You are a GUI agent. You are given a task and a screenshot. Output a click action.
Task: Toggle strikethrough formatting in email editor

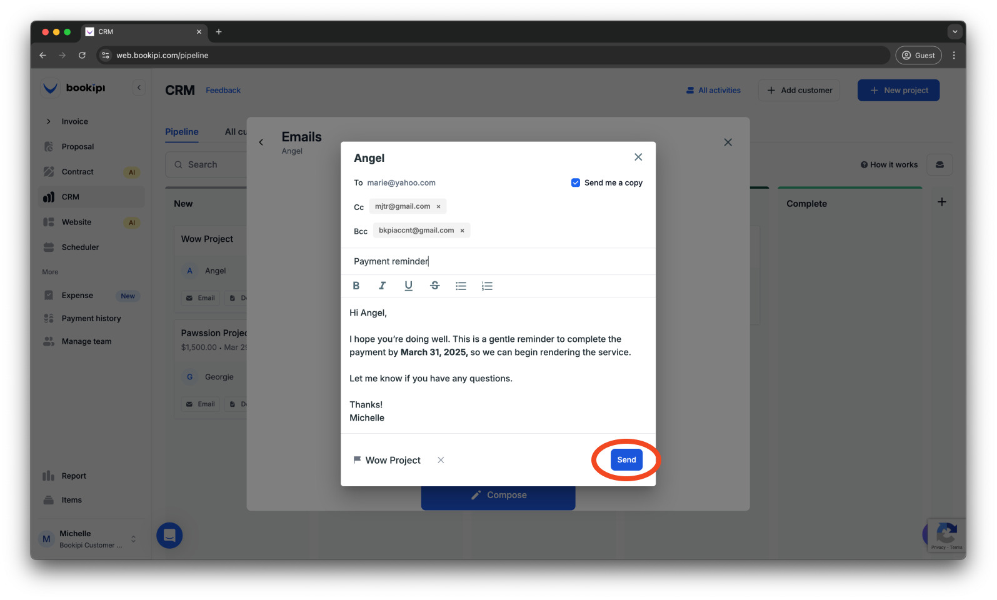point(434,286)
